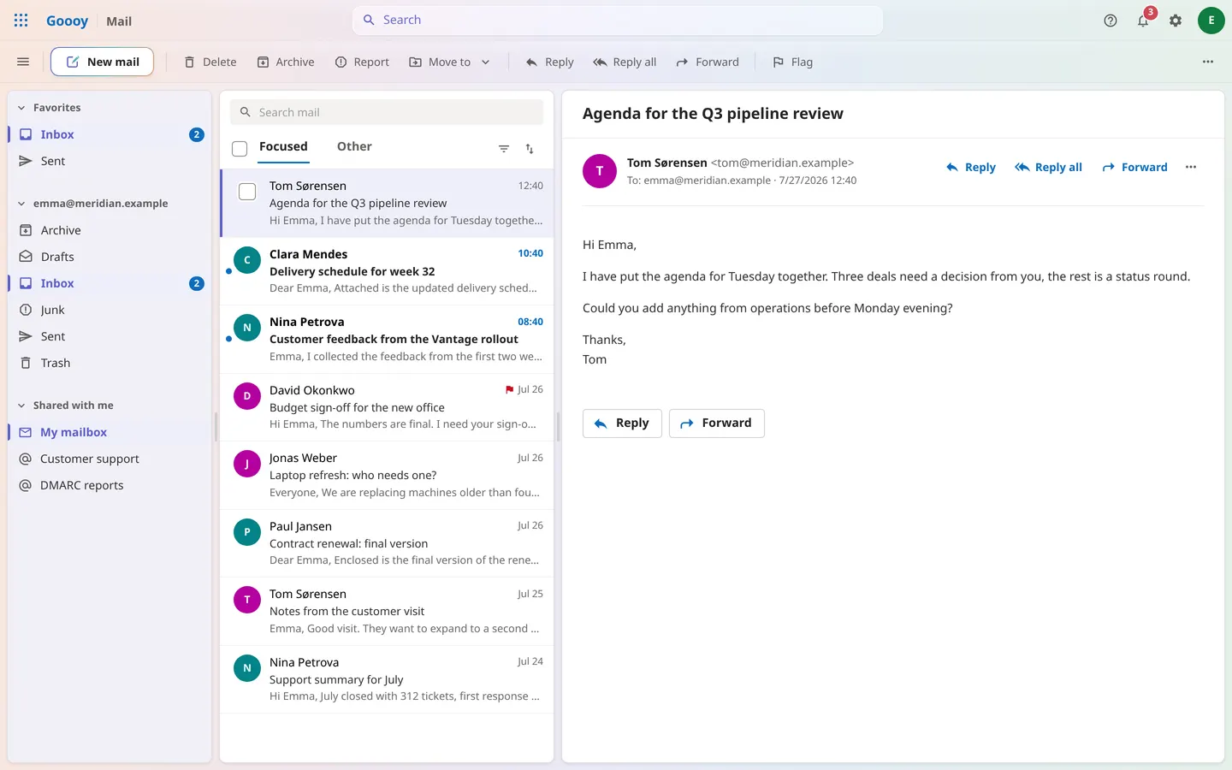The height and width of the screenshot is (770, 1232).
Task: Click Forward in the top toolbar
Action: (x=708, y=62)
